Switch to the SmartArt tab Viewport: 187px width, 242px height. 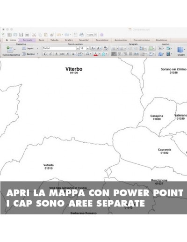[x=84, y=40]
